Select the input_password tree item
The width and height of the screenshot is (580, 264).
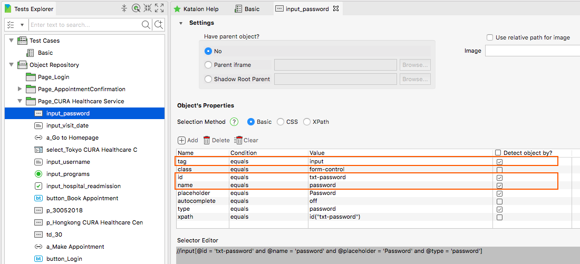point(84,113)
